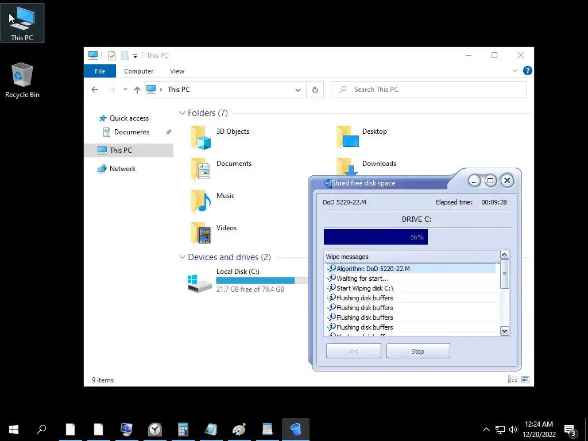Click the network tray icon
Viewport: 588px width, 441px height.
point(500,430)
